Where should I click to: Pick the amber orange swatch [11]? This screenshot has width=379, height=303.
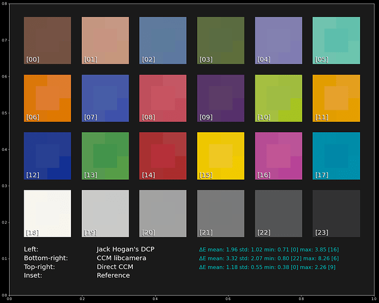pos(336,98)
